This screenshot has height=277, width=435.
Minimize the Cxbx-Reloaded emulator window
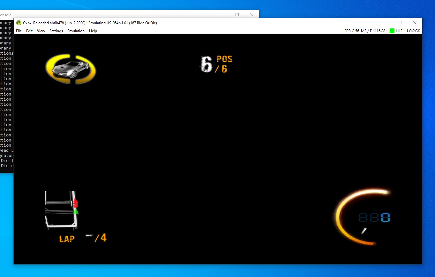pyautogui.click(x=386, y=23)
